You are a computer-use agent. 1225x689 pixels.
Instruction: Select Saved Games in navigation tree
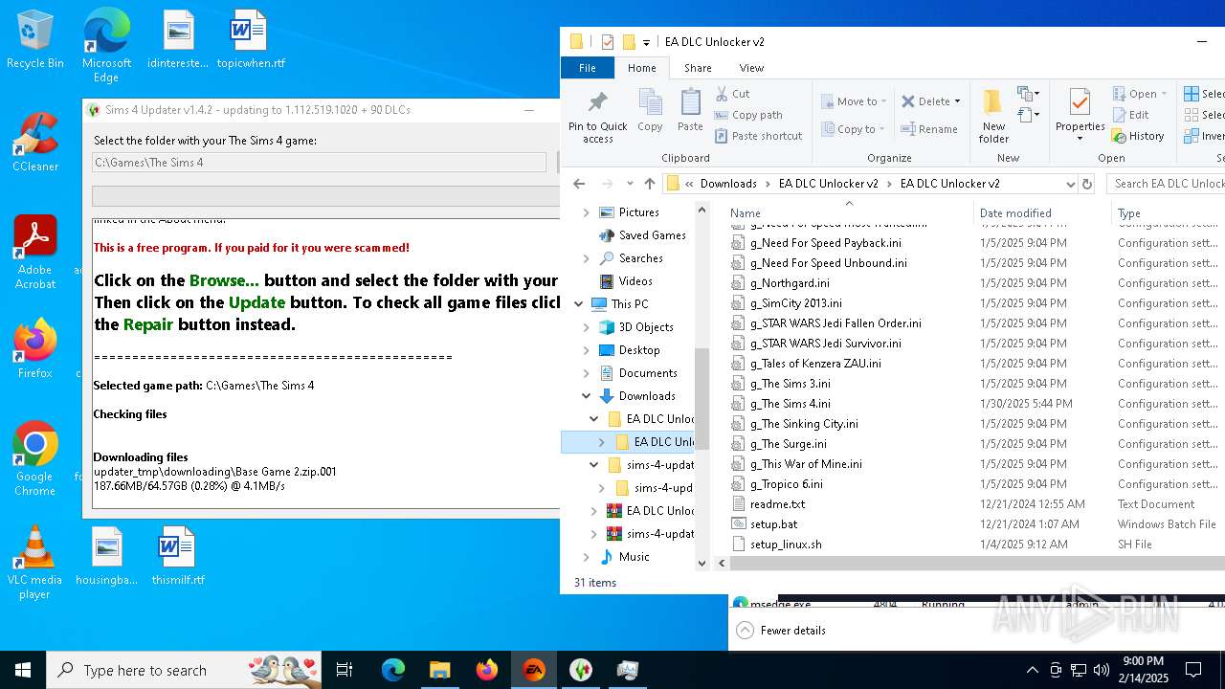(x=652, y=235)
